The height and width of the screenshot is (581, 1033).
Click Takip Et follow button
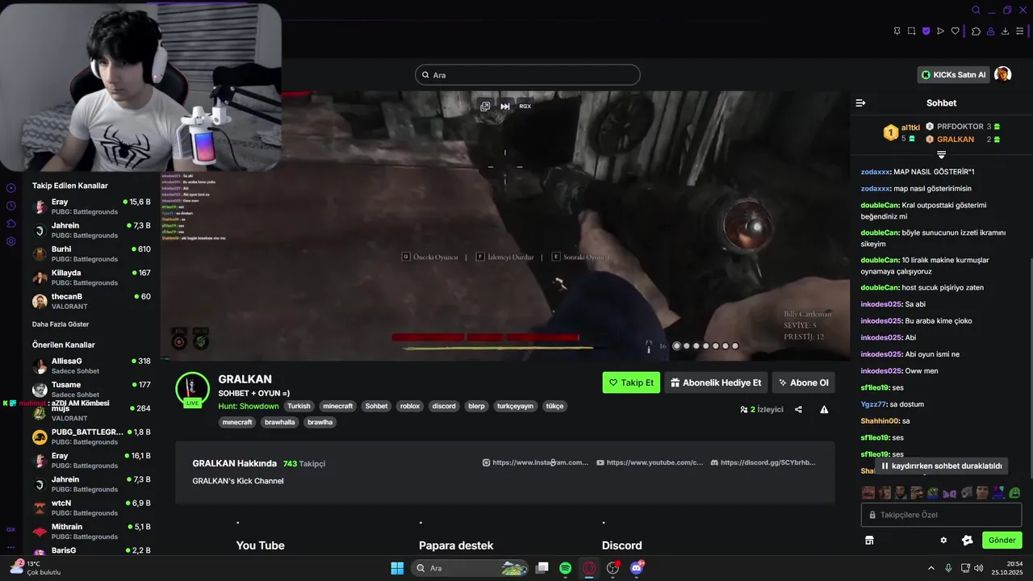[x=631, y=382]
